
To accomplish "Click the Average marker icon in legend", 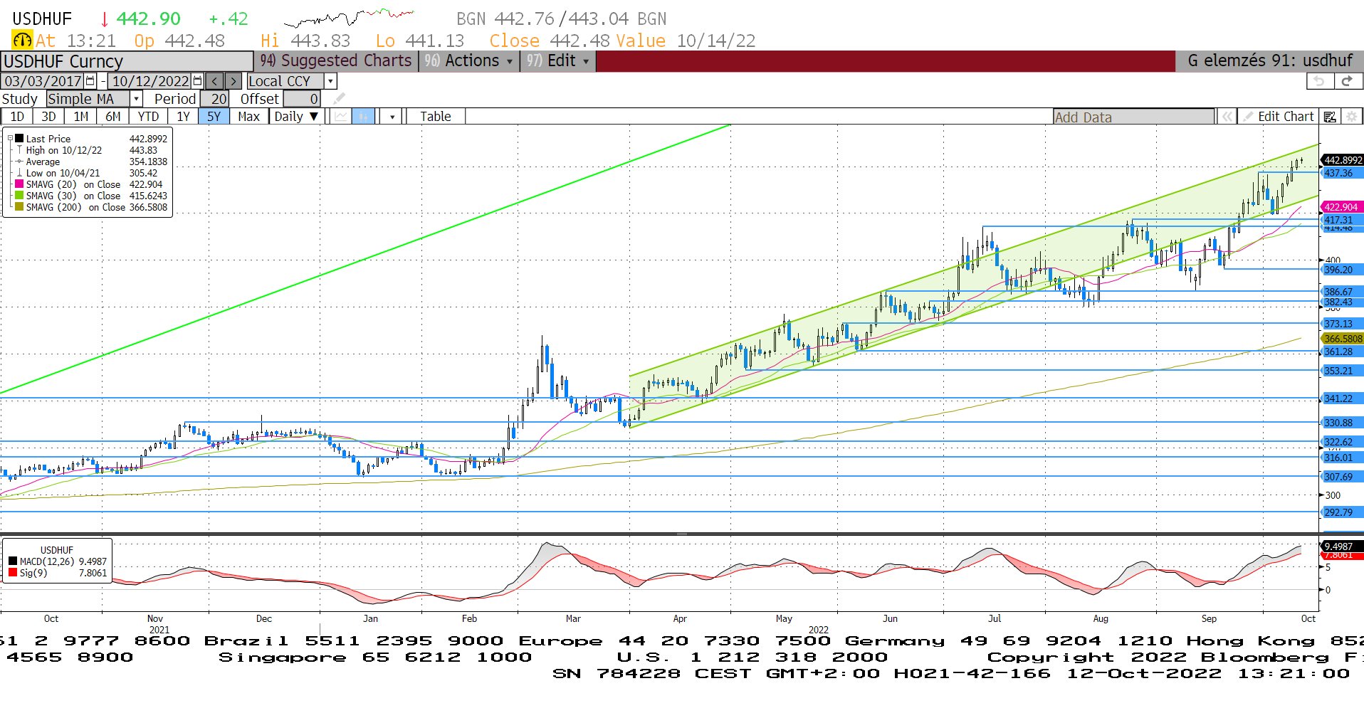I will point(20,162).
